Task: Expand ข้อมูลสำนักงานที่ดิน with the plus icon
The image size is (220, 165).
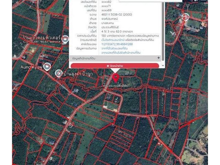Action: [x=158, y=58]
